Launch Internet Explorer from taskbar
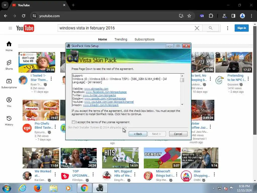 22,188
